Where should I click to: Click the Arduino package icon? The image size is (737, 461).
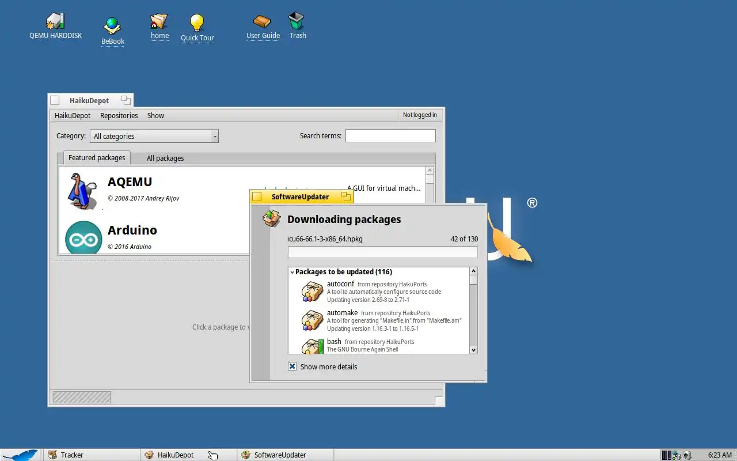[83, 237]
